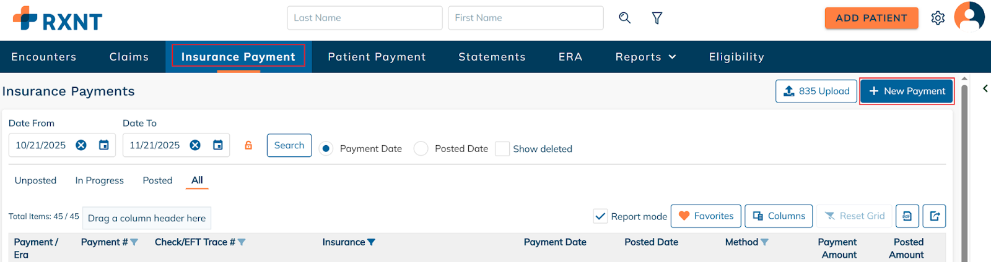Click the export grid icon button
The height and width of the screenshot is (262, 991).
pyautogui.click(x=934, y=216)
